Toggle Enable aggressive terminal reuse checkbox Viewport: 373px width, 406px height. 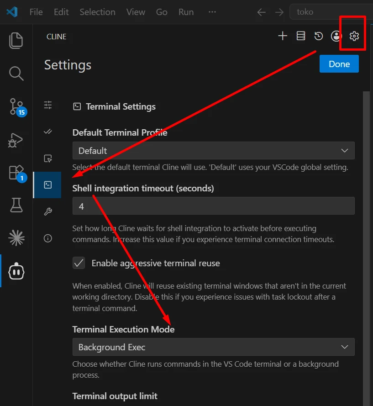tap(79, 263)
